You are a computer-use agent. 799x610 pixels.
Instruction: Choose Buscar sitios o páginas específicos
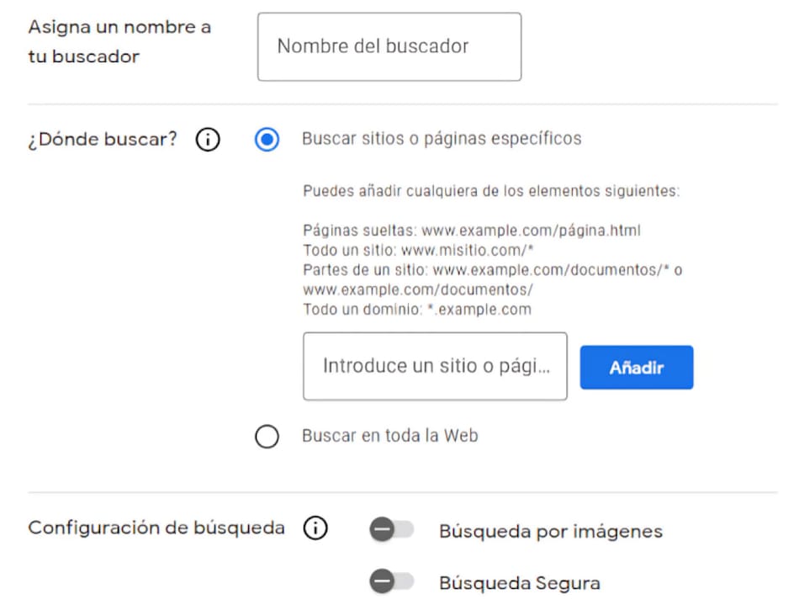point(267,140)
